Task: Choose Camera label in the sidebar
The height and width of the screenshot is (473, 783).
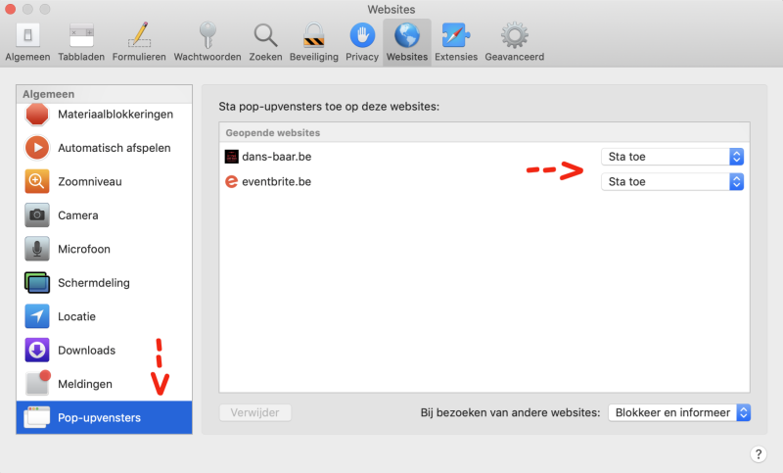Action: [x=78, y=215]
